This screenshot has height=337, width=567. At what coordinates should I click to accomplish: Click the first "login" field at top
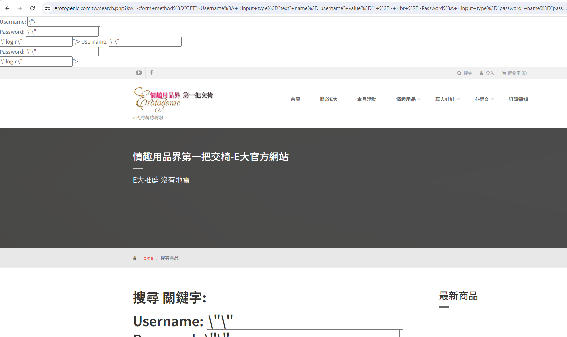point(36,42)
